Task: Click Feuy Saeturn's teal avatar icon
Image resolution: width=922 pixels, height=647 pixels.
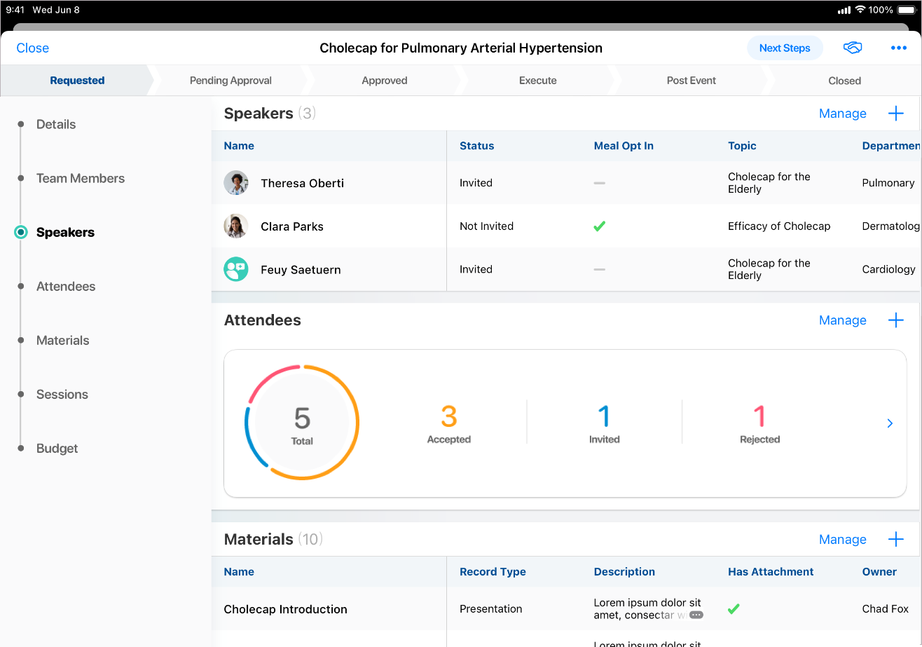Action: (236, 269)
